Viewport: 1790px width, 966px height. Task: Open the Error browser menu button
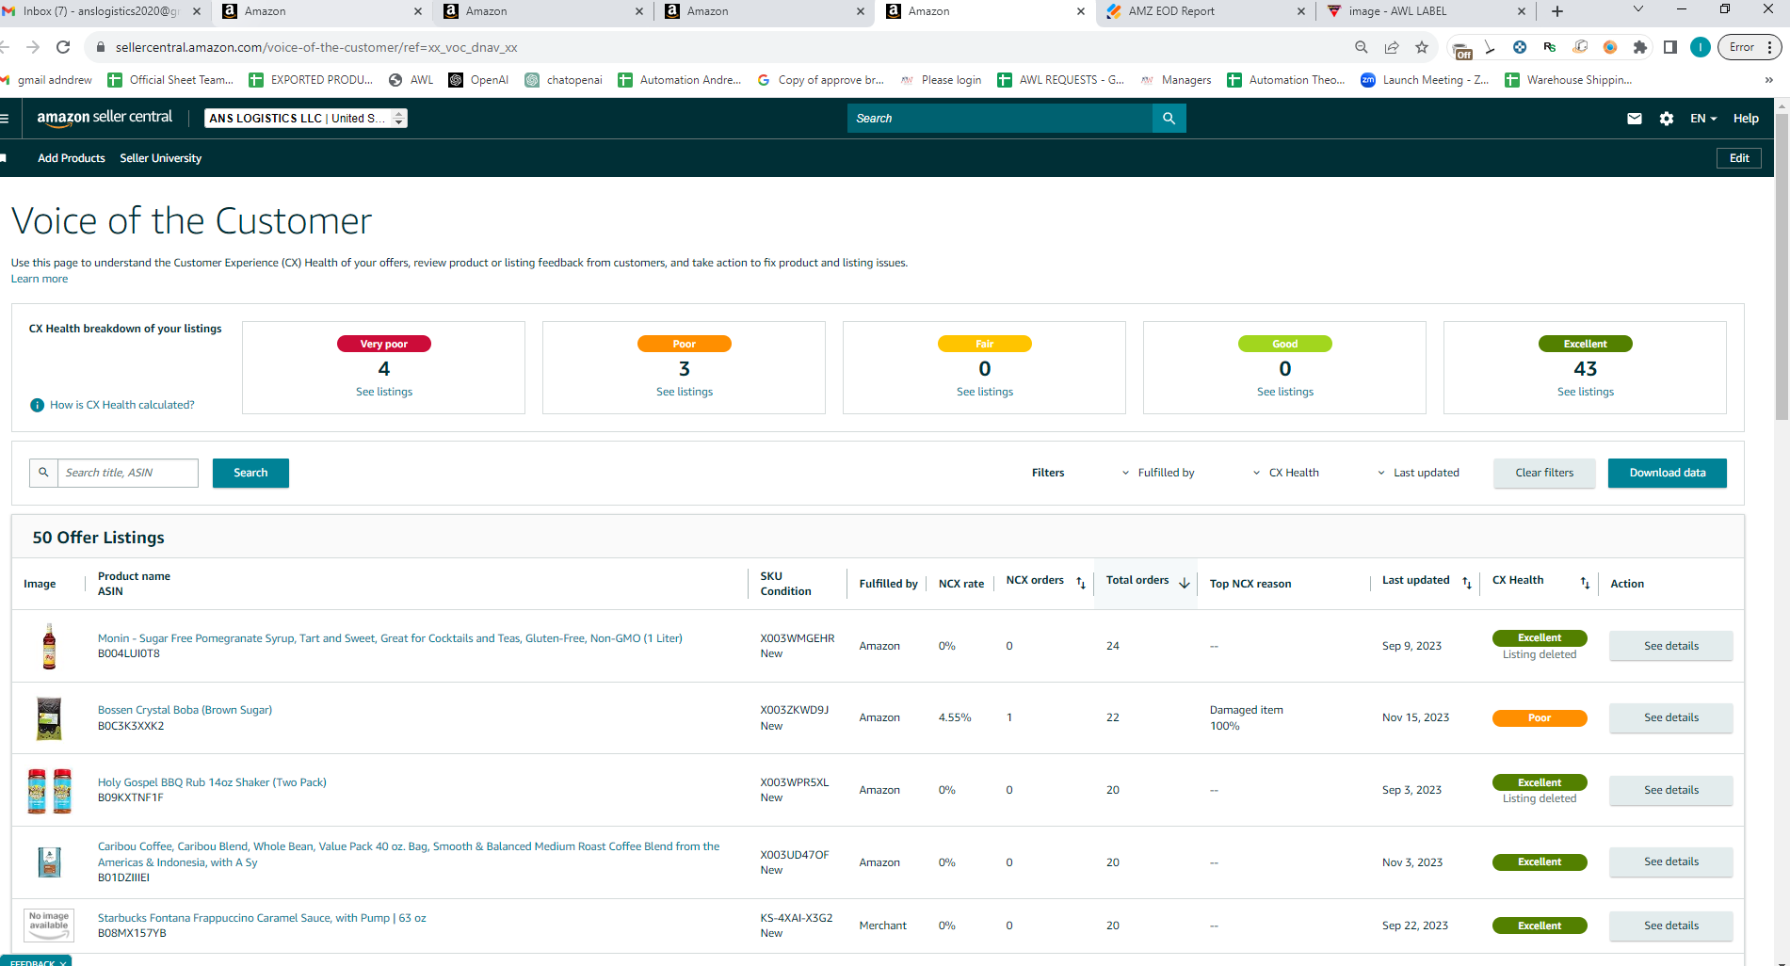[x=1750, y=47]
